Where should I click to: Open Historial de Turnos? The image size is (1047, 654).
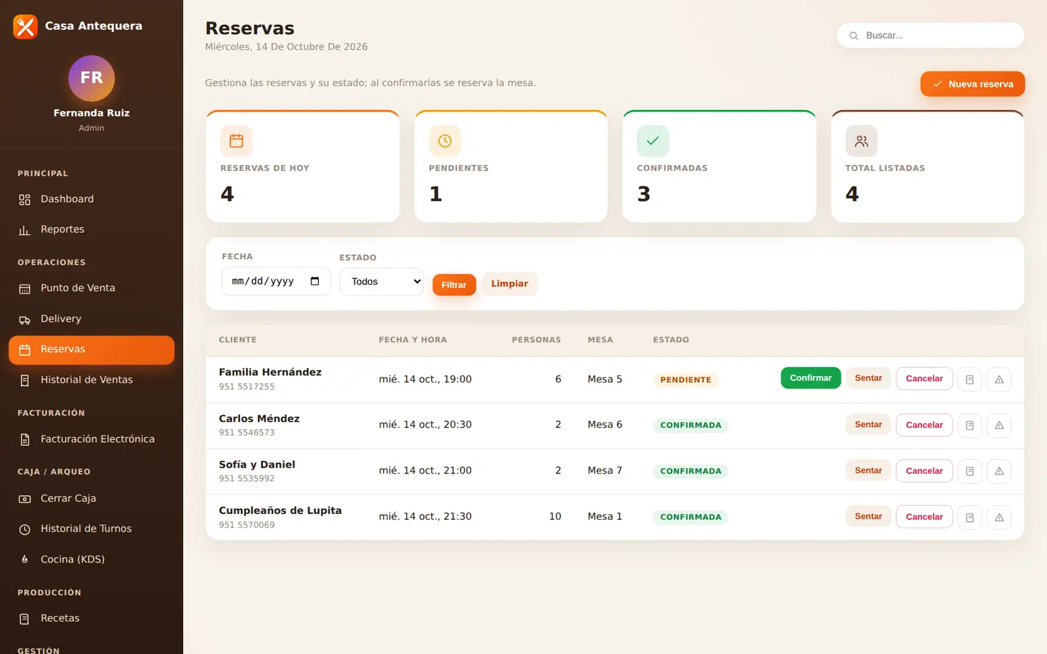(x=92, y=529)
